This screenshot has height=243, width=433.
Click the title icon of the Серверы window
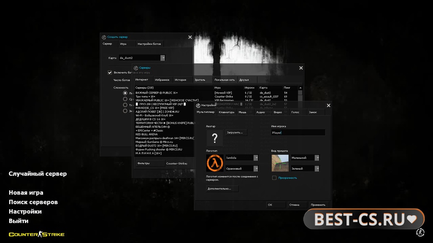(x=136, y=68)
